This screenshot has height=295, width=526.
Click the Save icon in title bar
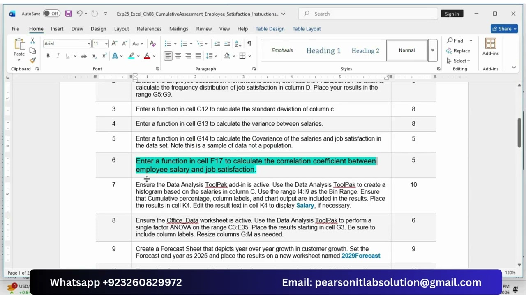68,14
